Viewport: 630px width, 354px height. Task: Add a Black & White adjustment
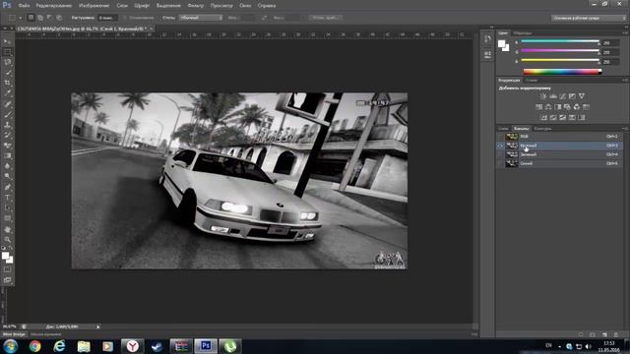[x=558, y=107]
